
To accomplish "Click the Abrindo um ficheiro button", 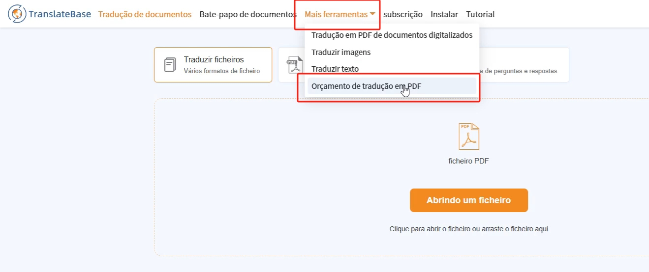I will tap(468, 200).
